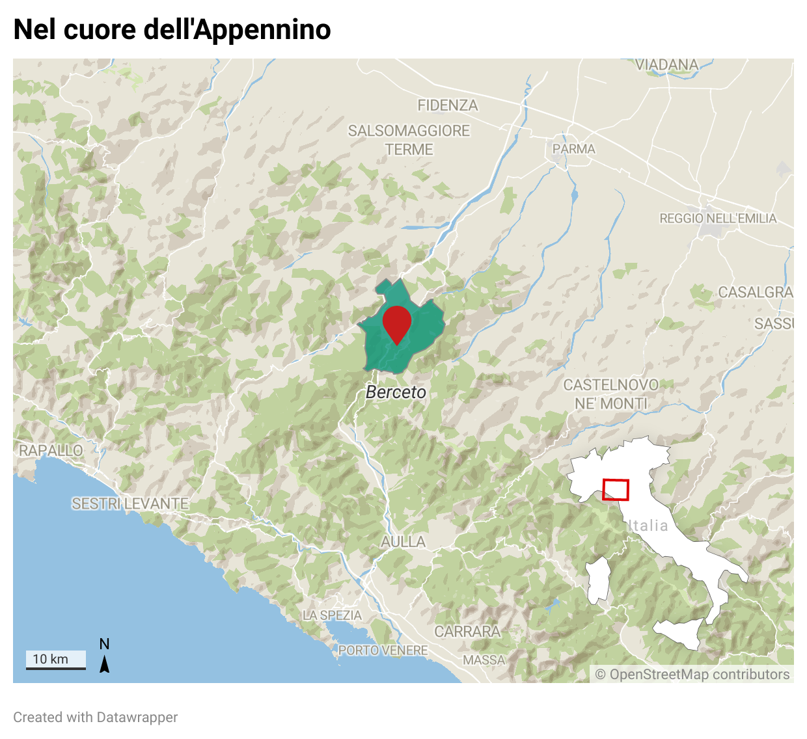The height and width of the screenshot is (739, 807).
Task: Click the red location pin marker
Action: point(397,324)
